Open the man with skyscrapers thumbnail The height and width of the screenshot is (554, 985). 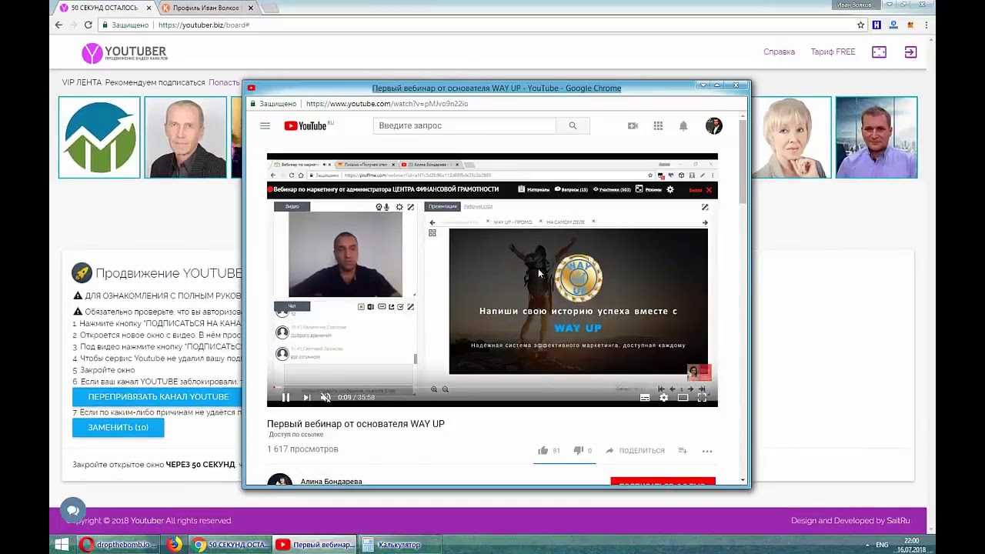pos(876,137)
